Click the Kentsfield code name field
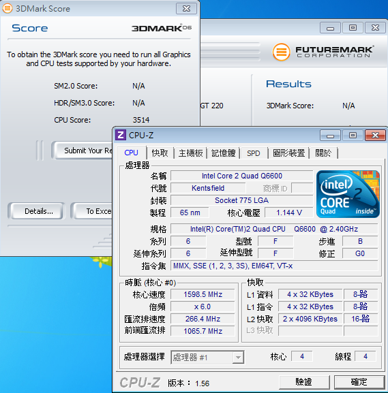 point(208,188)
